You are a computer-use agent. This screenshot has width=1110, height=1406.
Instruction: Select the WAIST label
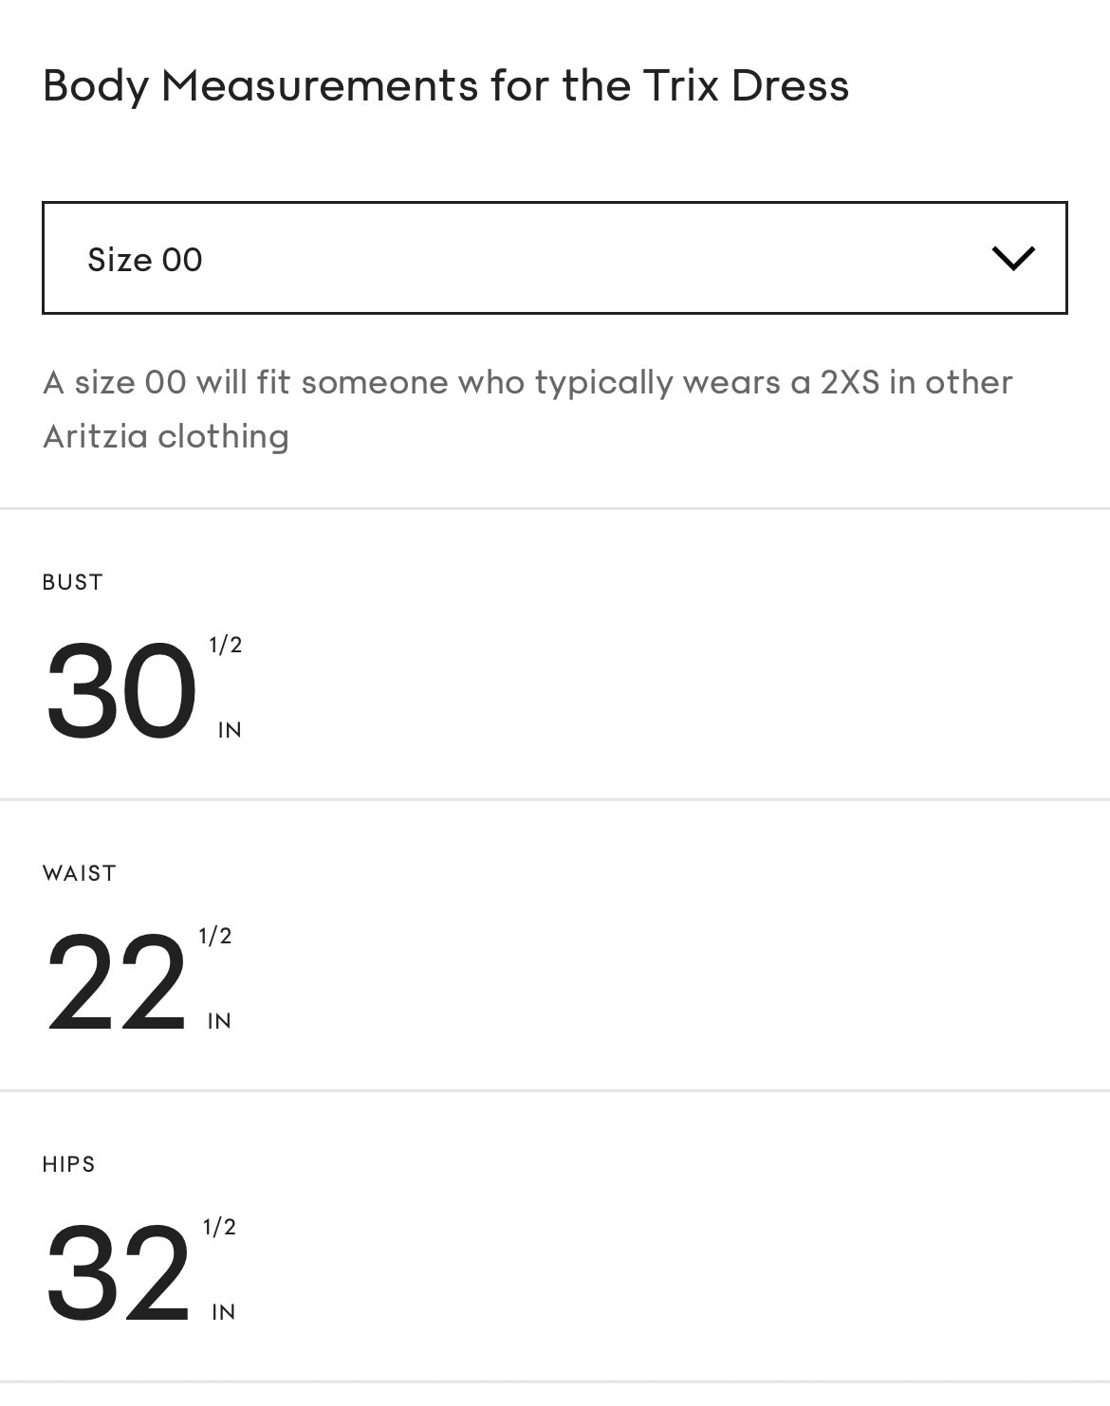click(79, 873)
